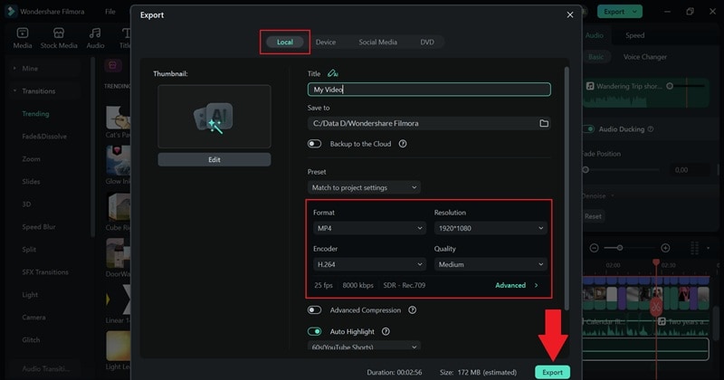Click the Backup to the Cloud help icon
Image resolution: width=724 pixels, height=380 pixels.
point(403,144)
